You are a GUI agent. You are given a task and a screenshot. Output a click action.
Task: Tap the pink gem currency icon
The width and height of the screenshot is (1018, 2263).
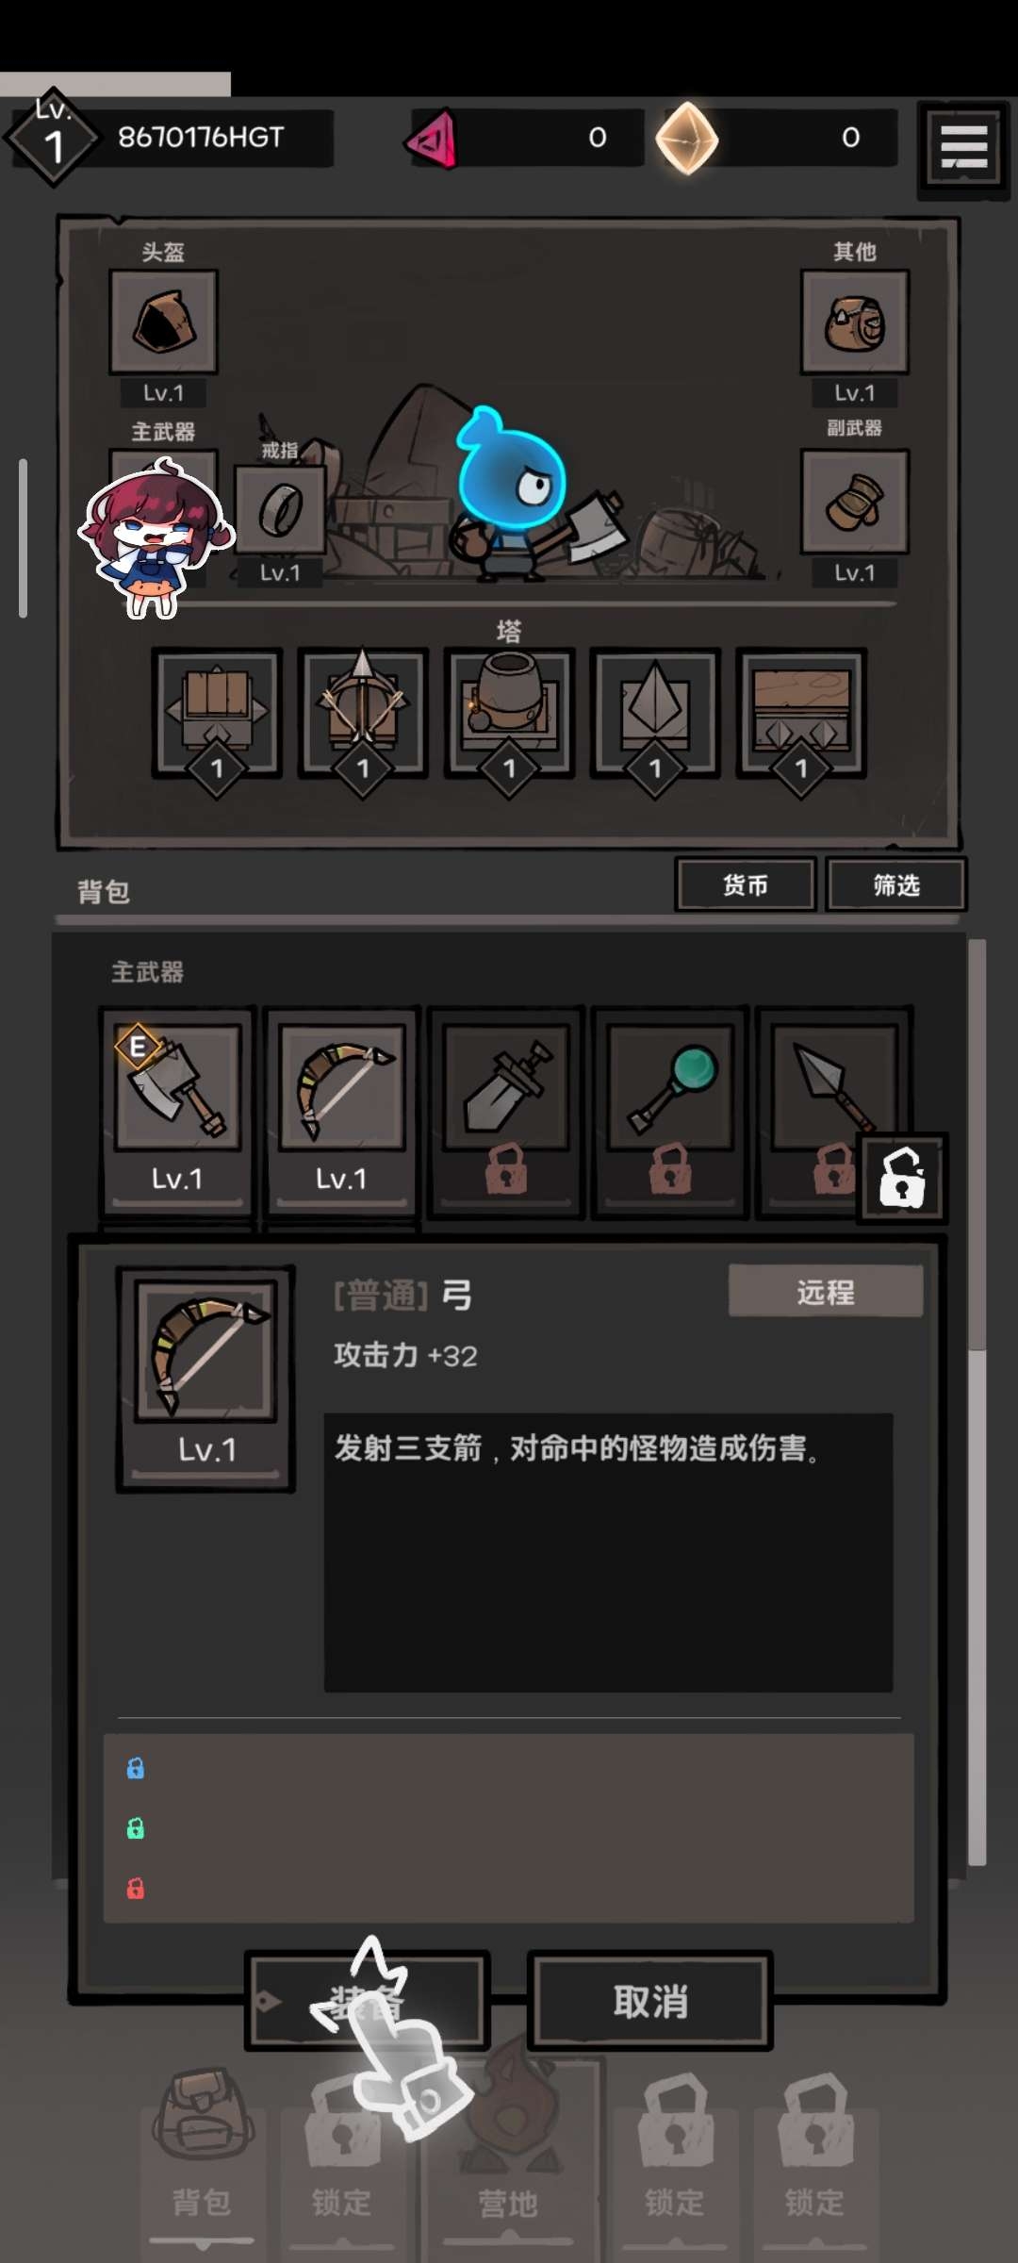[x=433, y=140]
